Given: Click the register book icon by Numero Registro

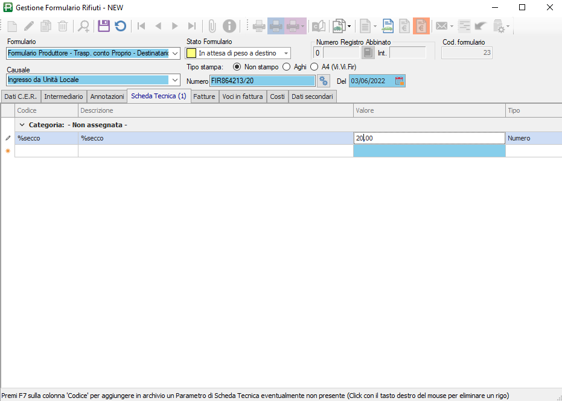Looking at the screenshot, I should pos(368,53).
